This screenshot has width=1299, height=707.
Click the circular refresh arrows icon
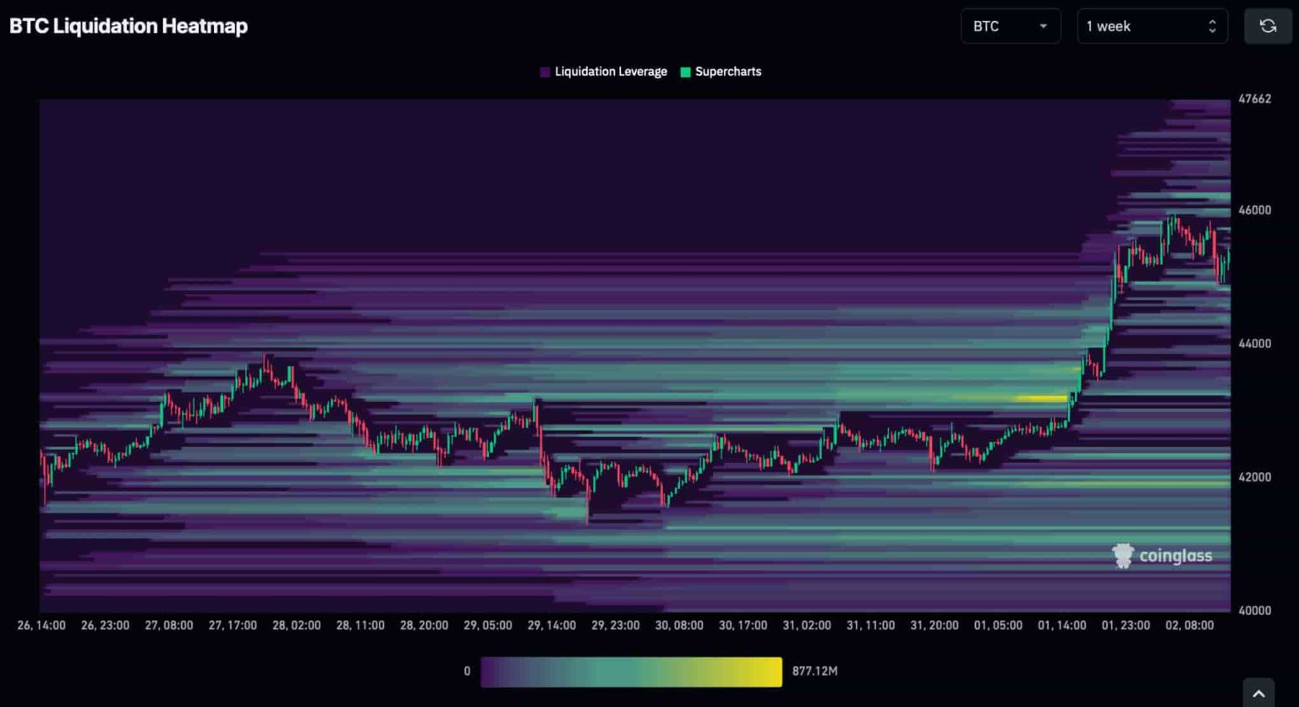point(1269,25)
